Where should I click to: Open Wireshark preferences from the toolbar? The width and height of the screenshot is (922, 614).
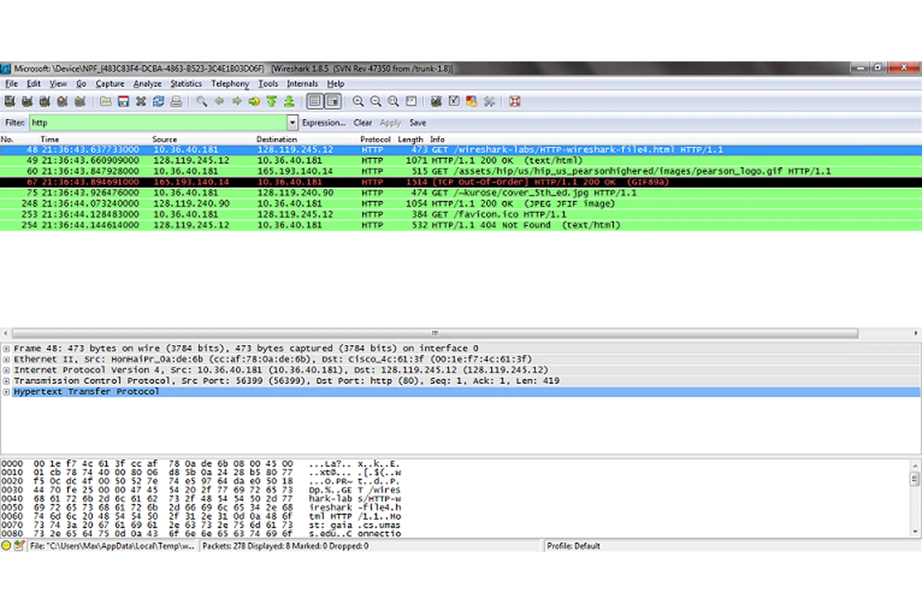coord(490,101)
